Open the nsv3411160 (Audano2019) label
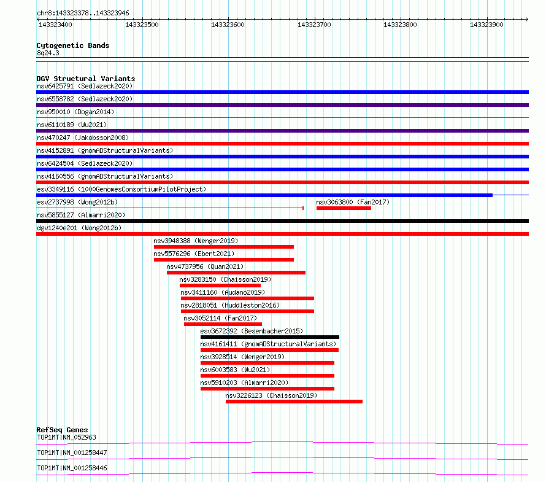546x482 pixels. (x=223, y=292)
